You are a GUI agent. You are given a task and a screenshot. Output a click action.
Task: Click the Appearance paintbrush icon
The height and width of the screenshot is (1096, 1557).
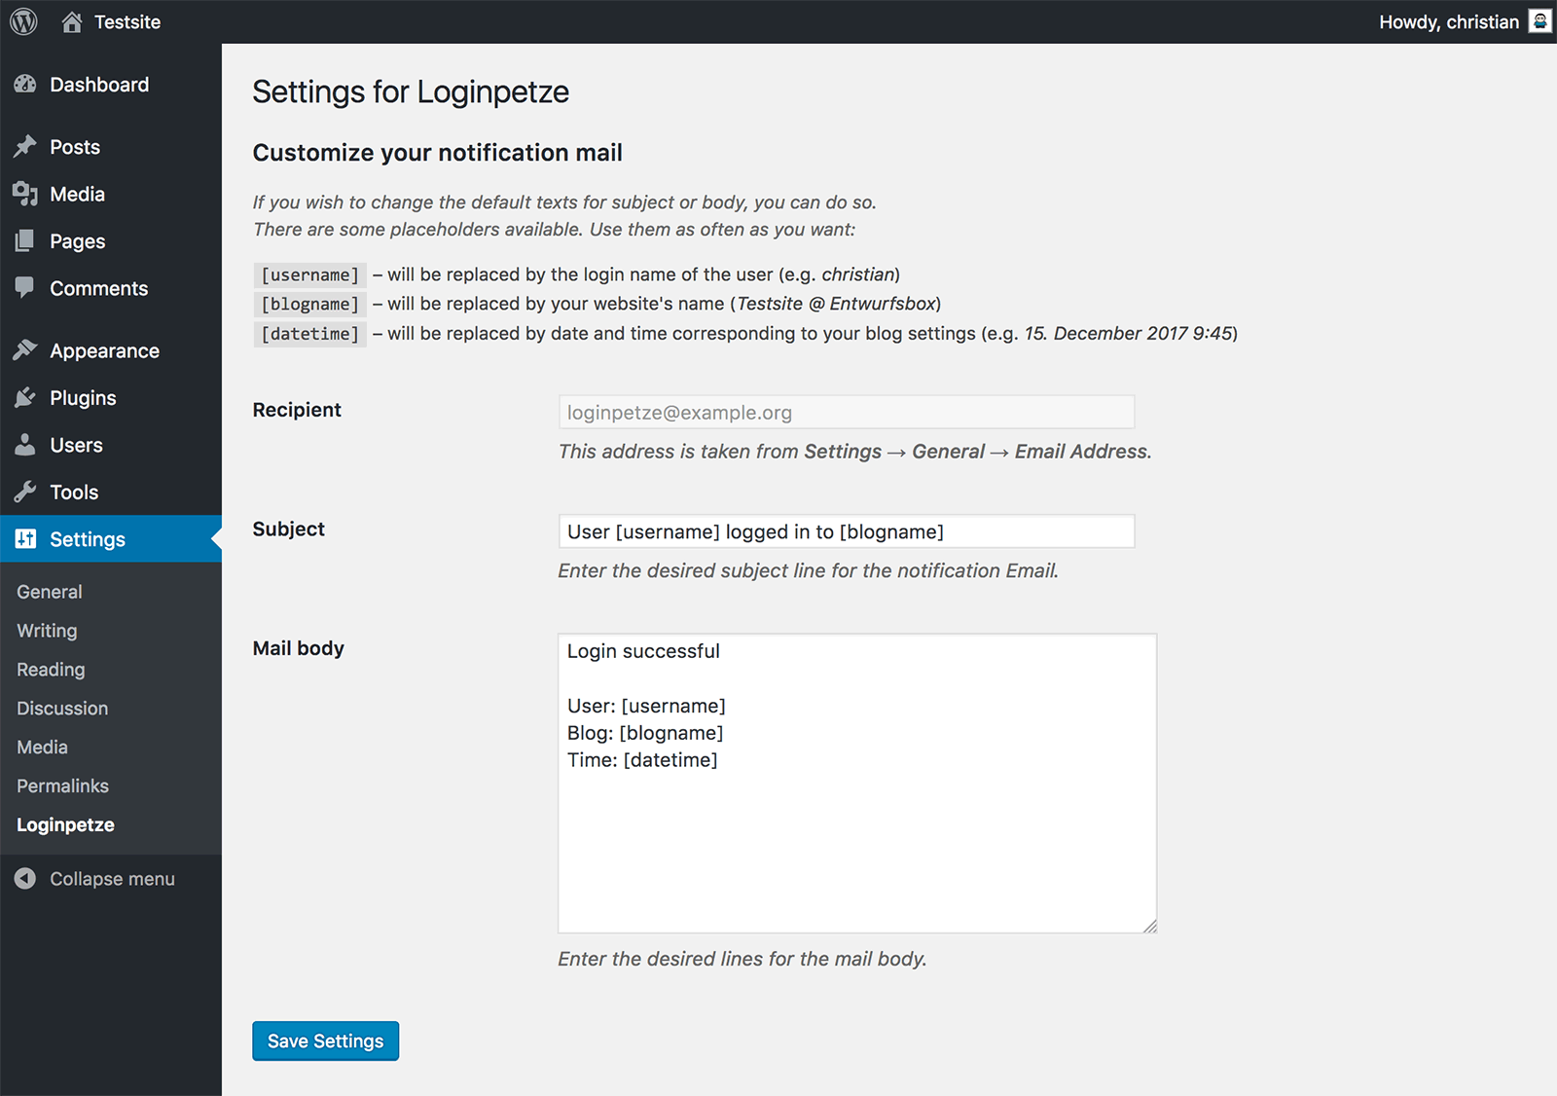coord(25,350)
